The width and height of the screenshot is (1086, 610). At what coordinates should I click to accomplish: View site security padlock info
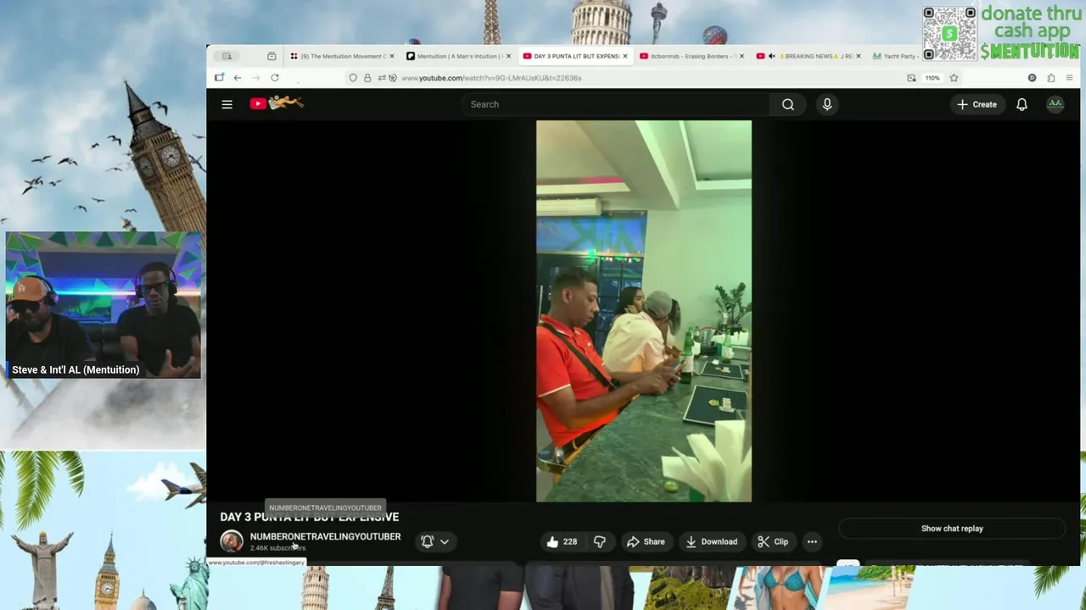tap(367, 78)
